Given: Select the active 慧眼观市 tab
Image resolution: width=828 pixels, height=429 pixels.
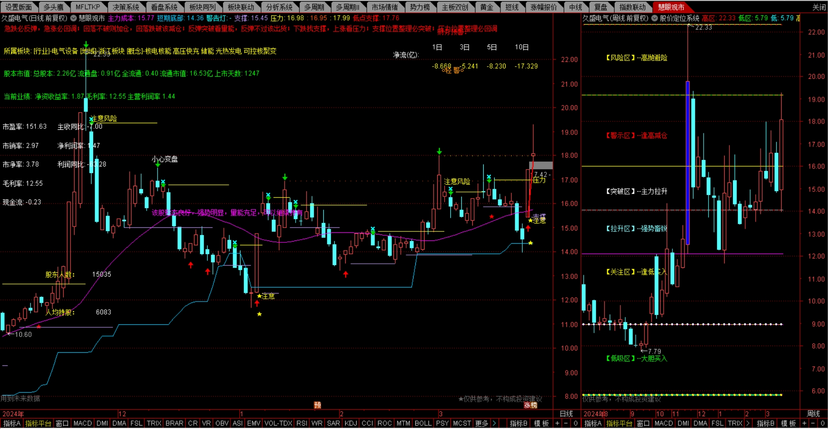Looking at the screenshot, I should (671, 7).
